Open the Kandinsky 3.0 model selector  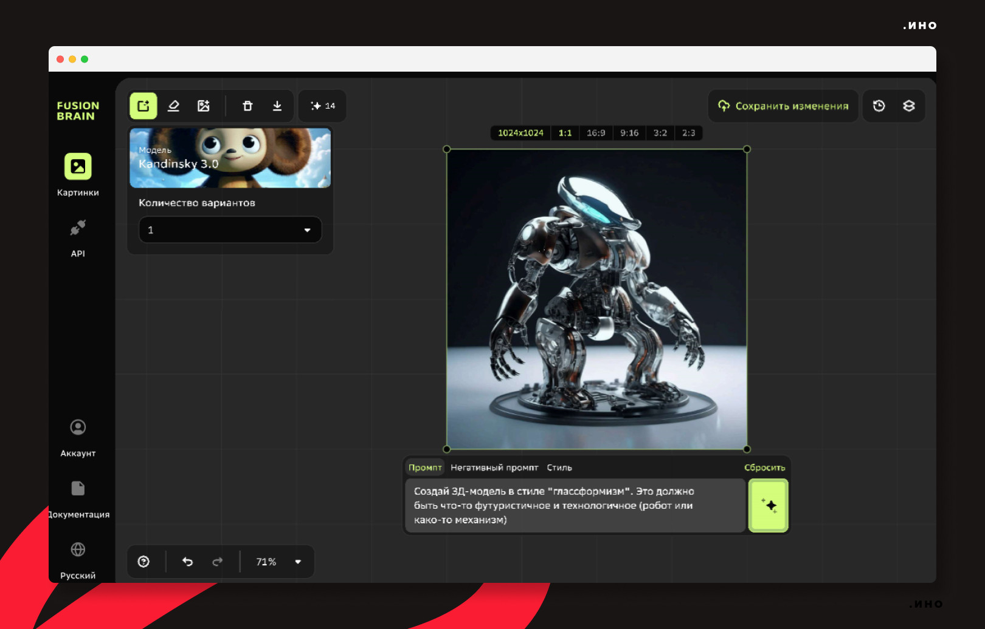pyautogui.click(x=230, y=158)
